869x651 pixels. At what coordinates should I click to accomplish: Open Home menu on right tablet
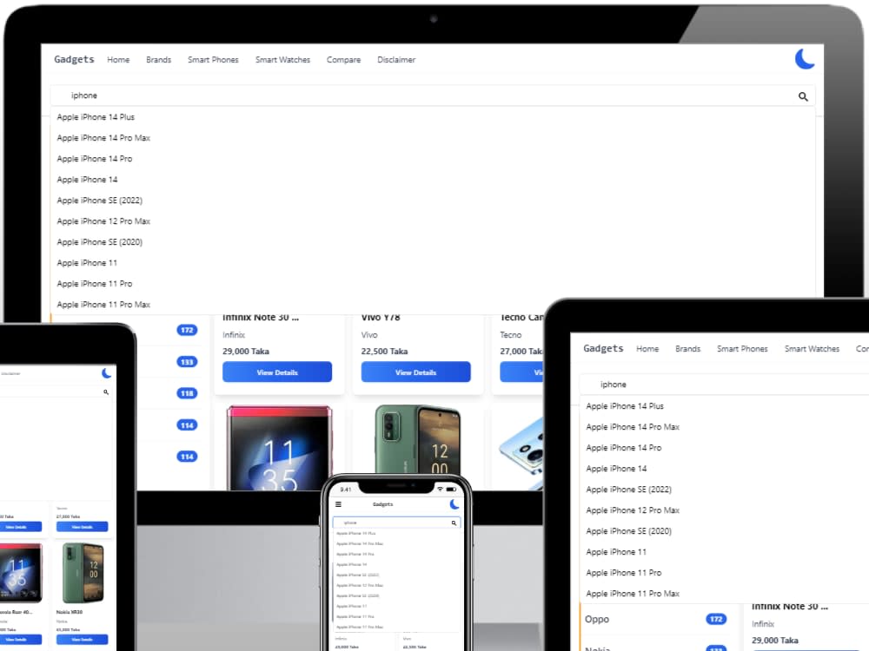647,349
